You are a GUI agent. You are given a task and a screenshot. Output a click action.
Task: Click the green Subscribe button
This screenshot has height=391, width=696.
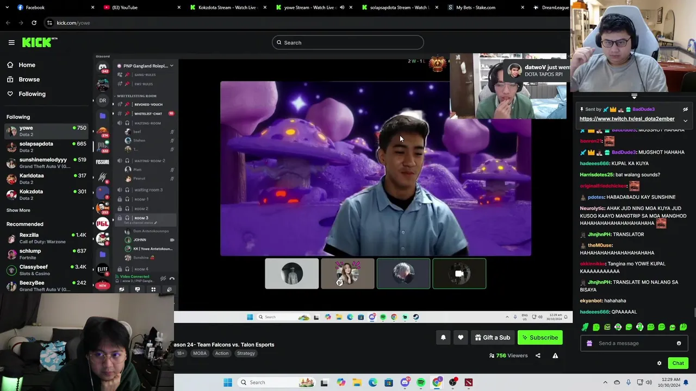click(540, 338)
